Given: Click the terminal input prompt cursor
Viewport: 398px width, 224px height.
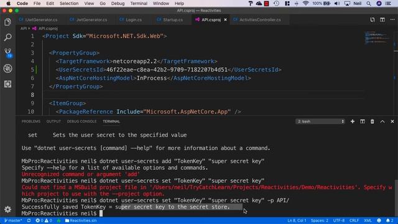Looking at the screenshot, I should tap(101, 213).
